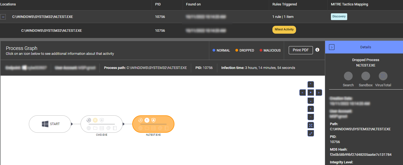Click the '1 rule | 1 item' cell
Image resolution: width=403 pixels, height=165 pixels.
283,17
